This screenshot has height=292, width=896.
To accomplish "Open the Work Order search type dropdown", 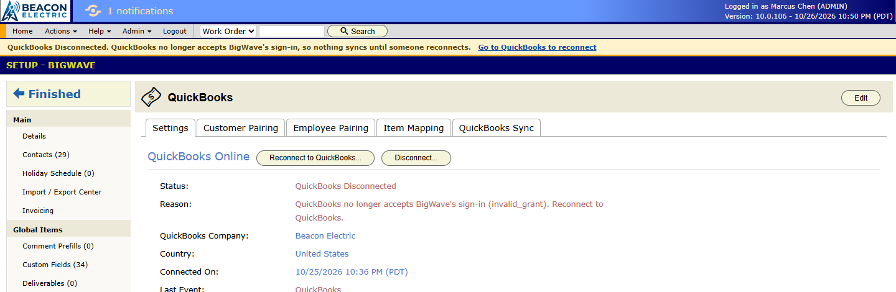I will pyautogui.click(x=228, y=31).
